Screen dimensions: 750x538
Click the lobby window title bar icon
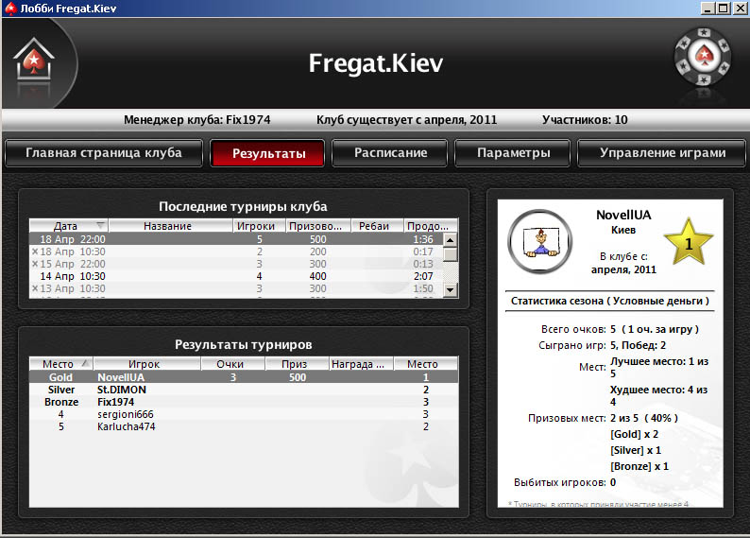tap(9, 9)
